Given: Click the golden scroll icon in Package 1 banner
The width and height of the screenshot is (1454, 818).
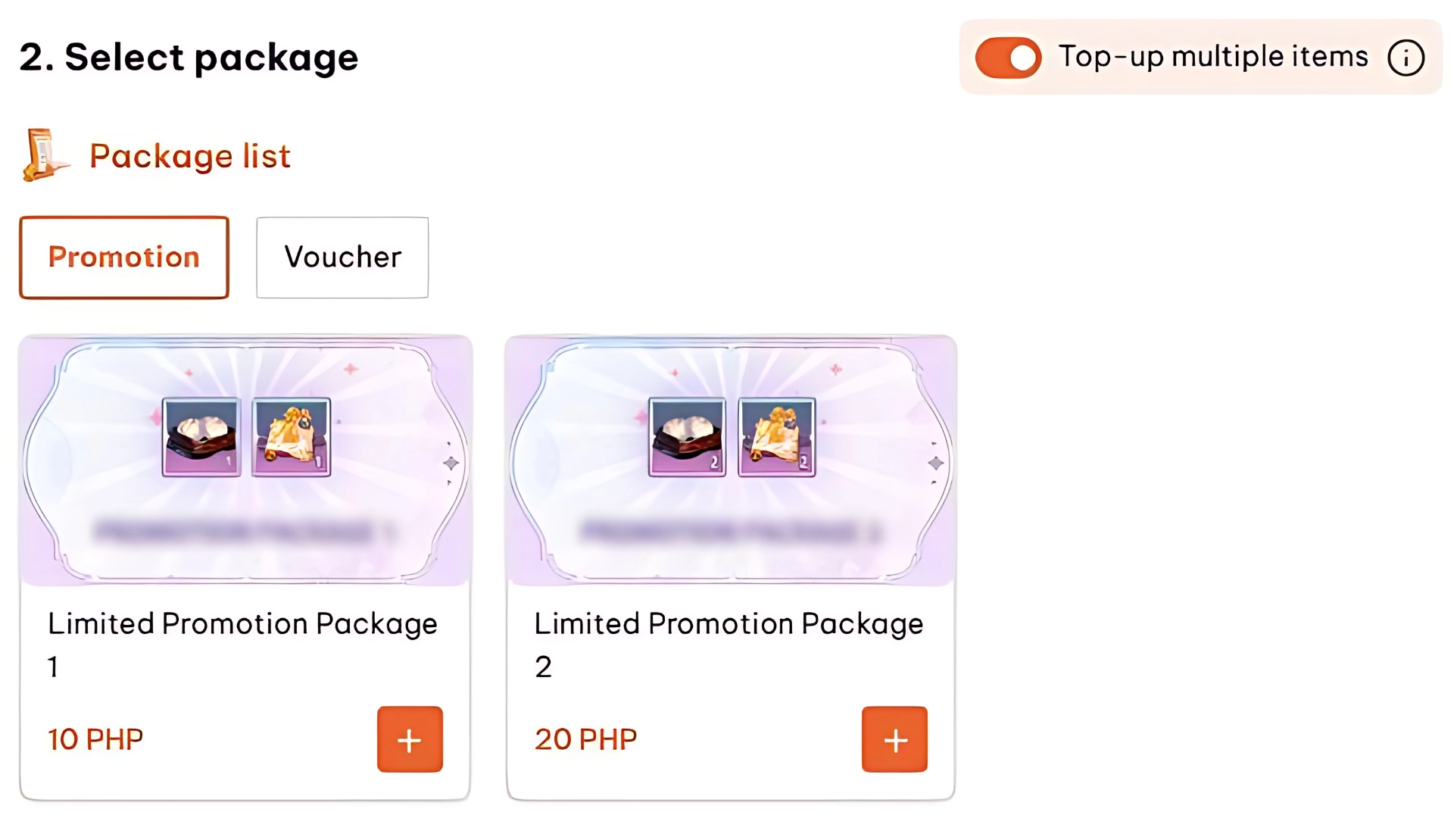Looking at the screenshot, I should [292, 437].
